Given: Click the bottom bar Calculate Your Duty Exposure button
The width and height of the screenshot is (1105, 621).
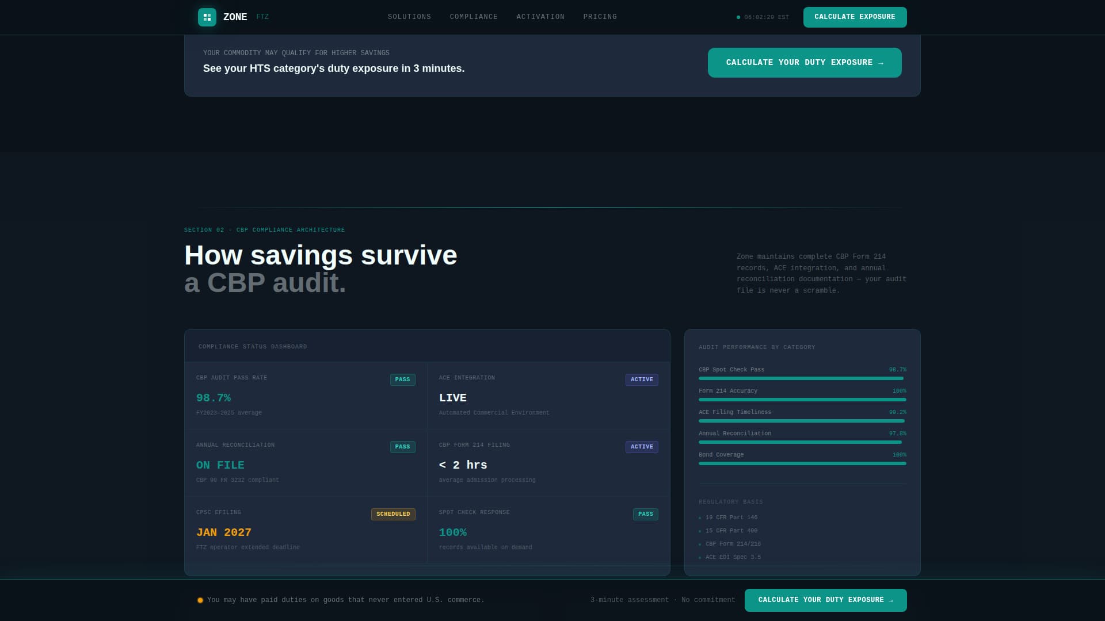Looking at the screenshot, I should 825,600.
